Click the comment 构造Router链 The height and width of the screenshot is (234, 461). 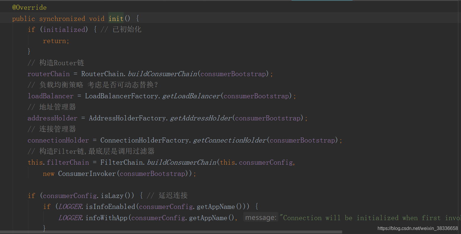56,63
